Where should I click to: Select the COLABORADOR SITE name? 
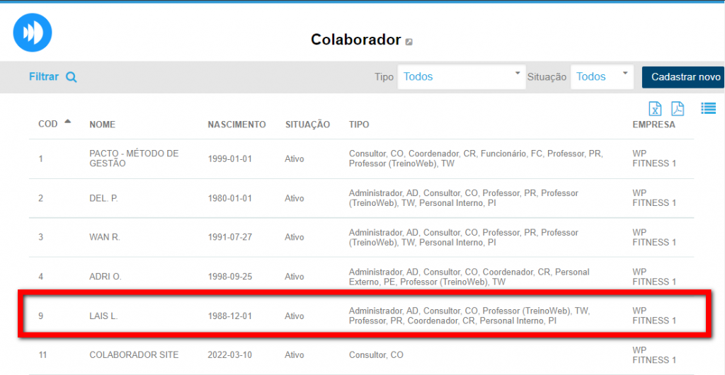[x=134, y=355]
